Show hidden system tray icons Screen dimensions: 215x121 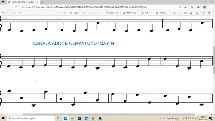tap(183, 118)
